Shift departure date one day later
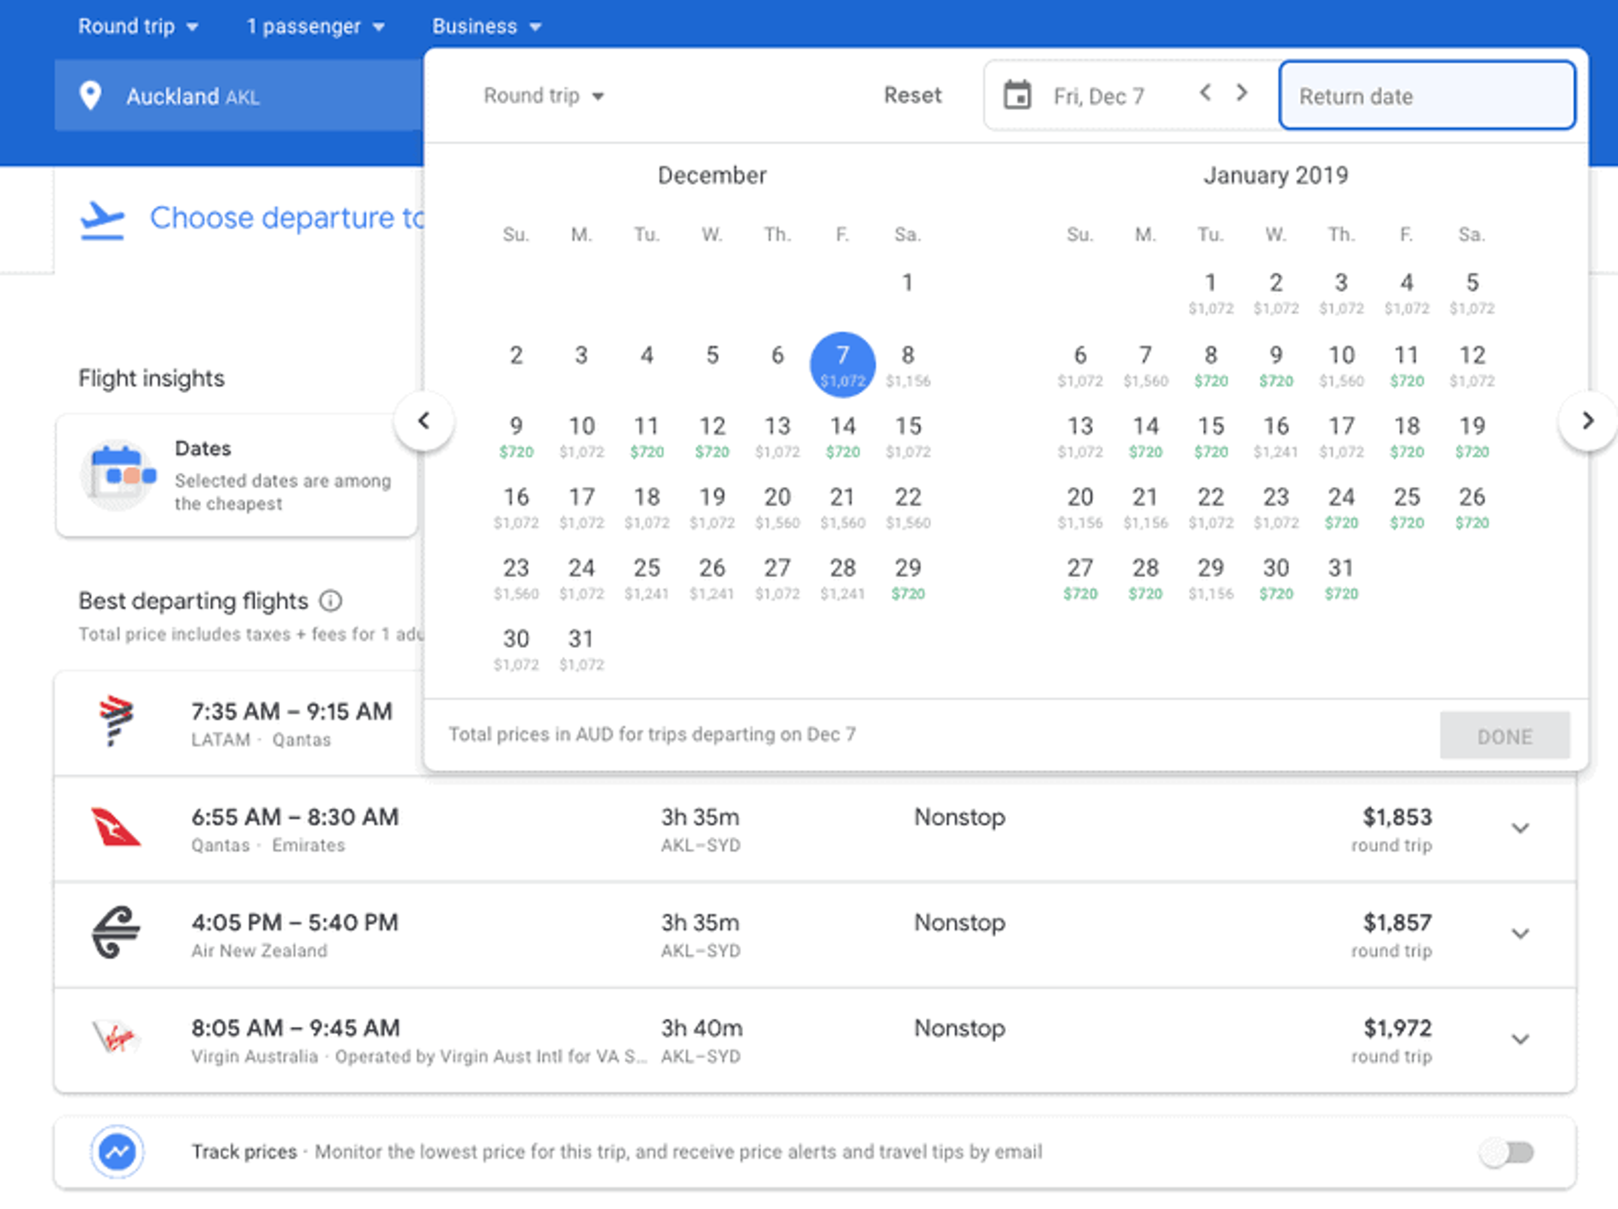The width and height of the screenshot is (1618, 1209). 1241,93
